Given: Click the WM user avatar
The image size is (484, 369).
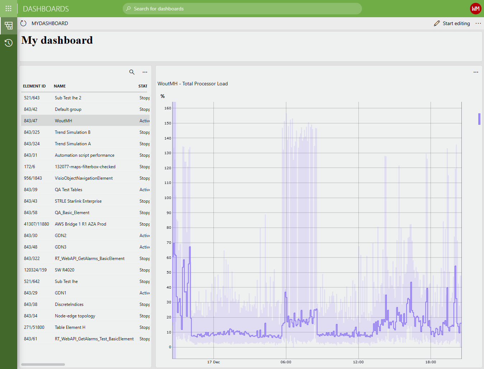Looking at the screenshot, I should click(x=475, y=9).
